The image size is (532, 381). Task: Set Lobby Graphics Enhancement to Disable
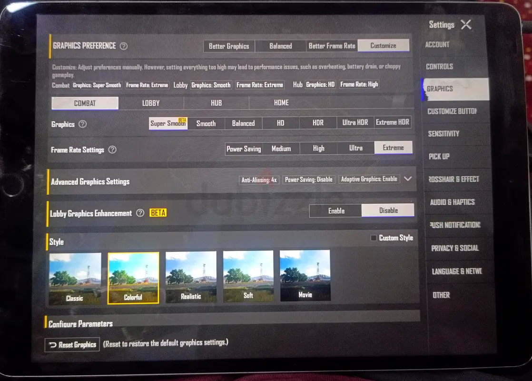click(x=388, y=211)
